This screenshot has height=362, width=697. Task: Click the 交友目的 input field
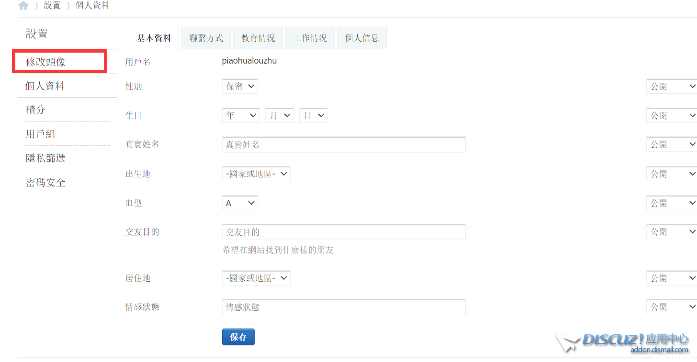(344, 232)
